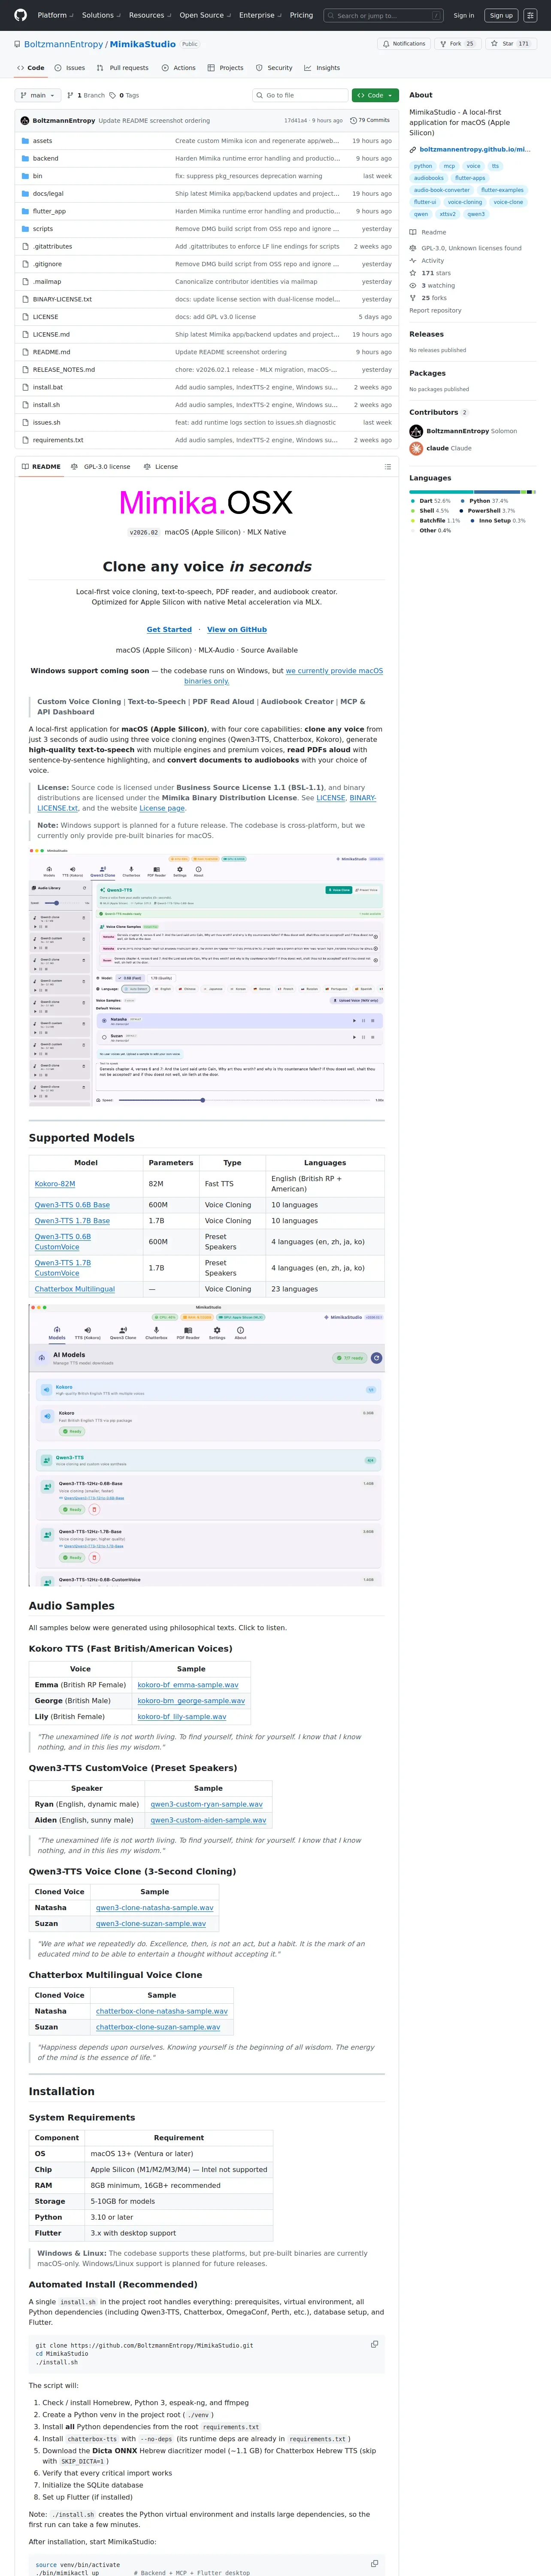This screenshot has width=551, height=2576.
Task: Focus the Go to file field
Action: tap(300, 95)
